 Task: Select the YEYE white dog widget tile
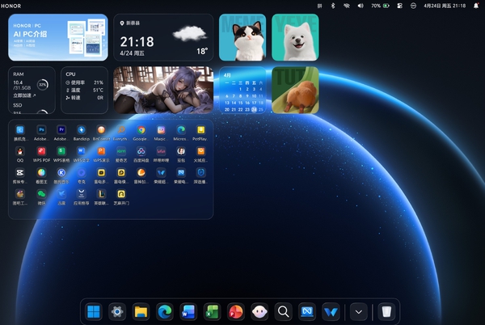tap(295, 37)
